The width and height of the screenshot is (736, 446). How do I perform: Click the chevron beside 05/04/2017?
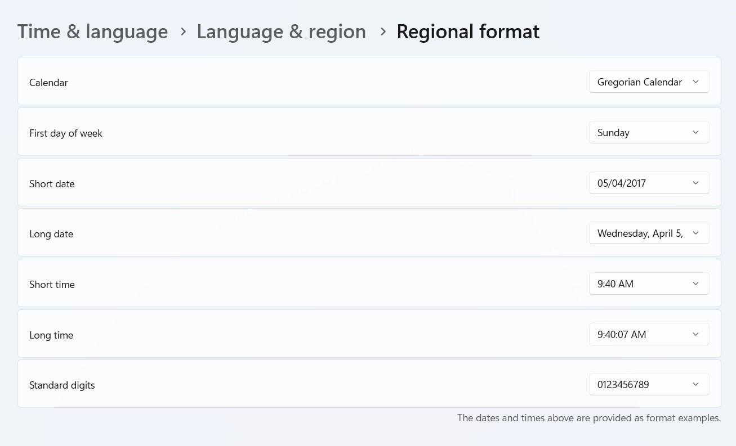click(x=695, y=183)
